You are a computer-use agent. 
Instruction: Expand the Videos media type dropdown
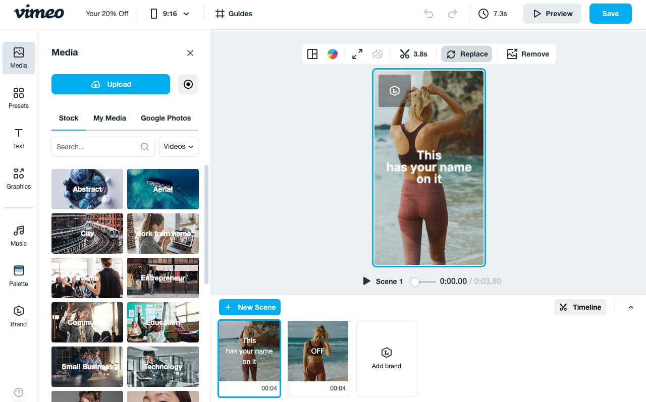tap(179, 147)
